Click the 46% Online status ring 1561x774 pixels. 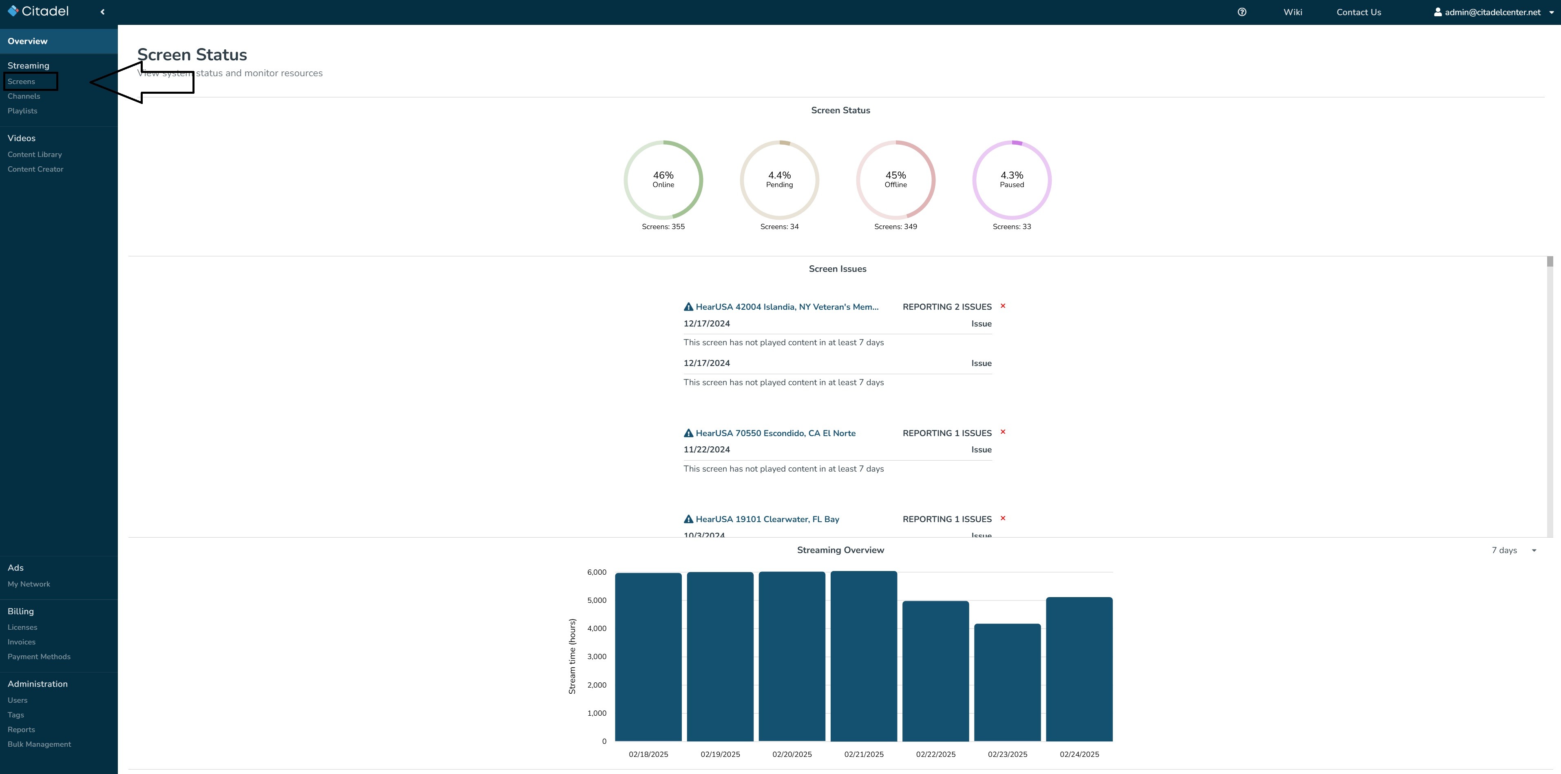pos(663,180)
